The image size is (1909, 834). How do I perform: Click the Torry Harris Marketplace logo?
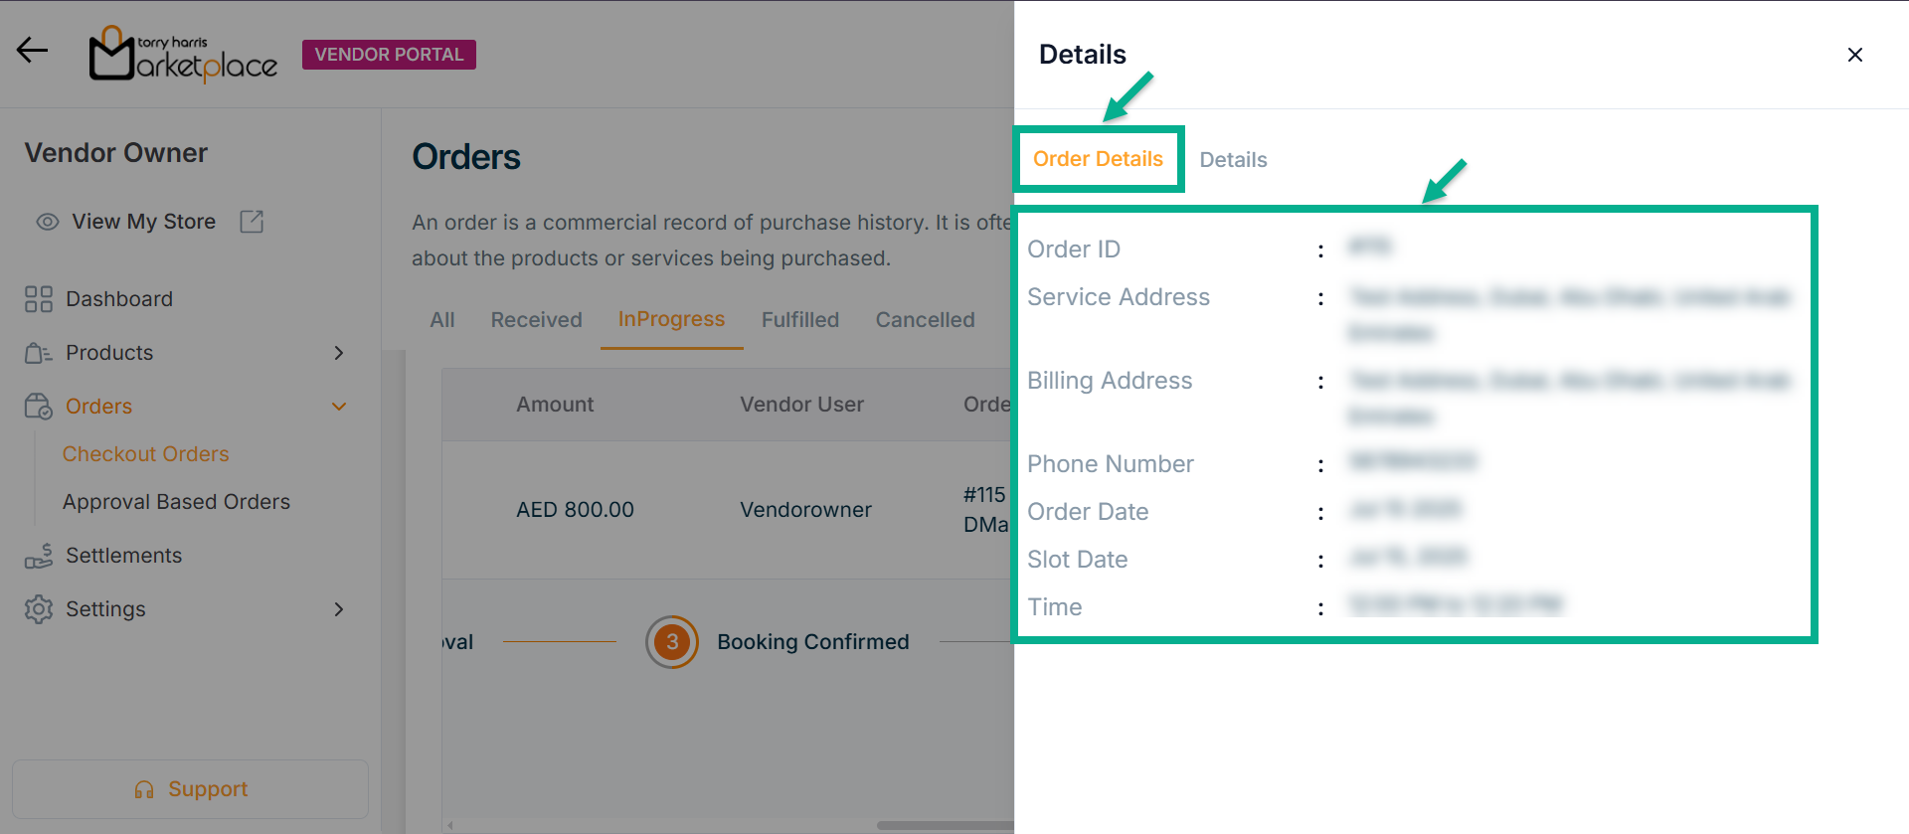[x=183, y=55]
